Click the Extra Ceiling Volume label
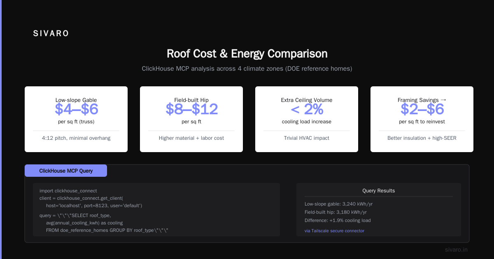 coord(307,100)
